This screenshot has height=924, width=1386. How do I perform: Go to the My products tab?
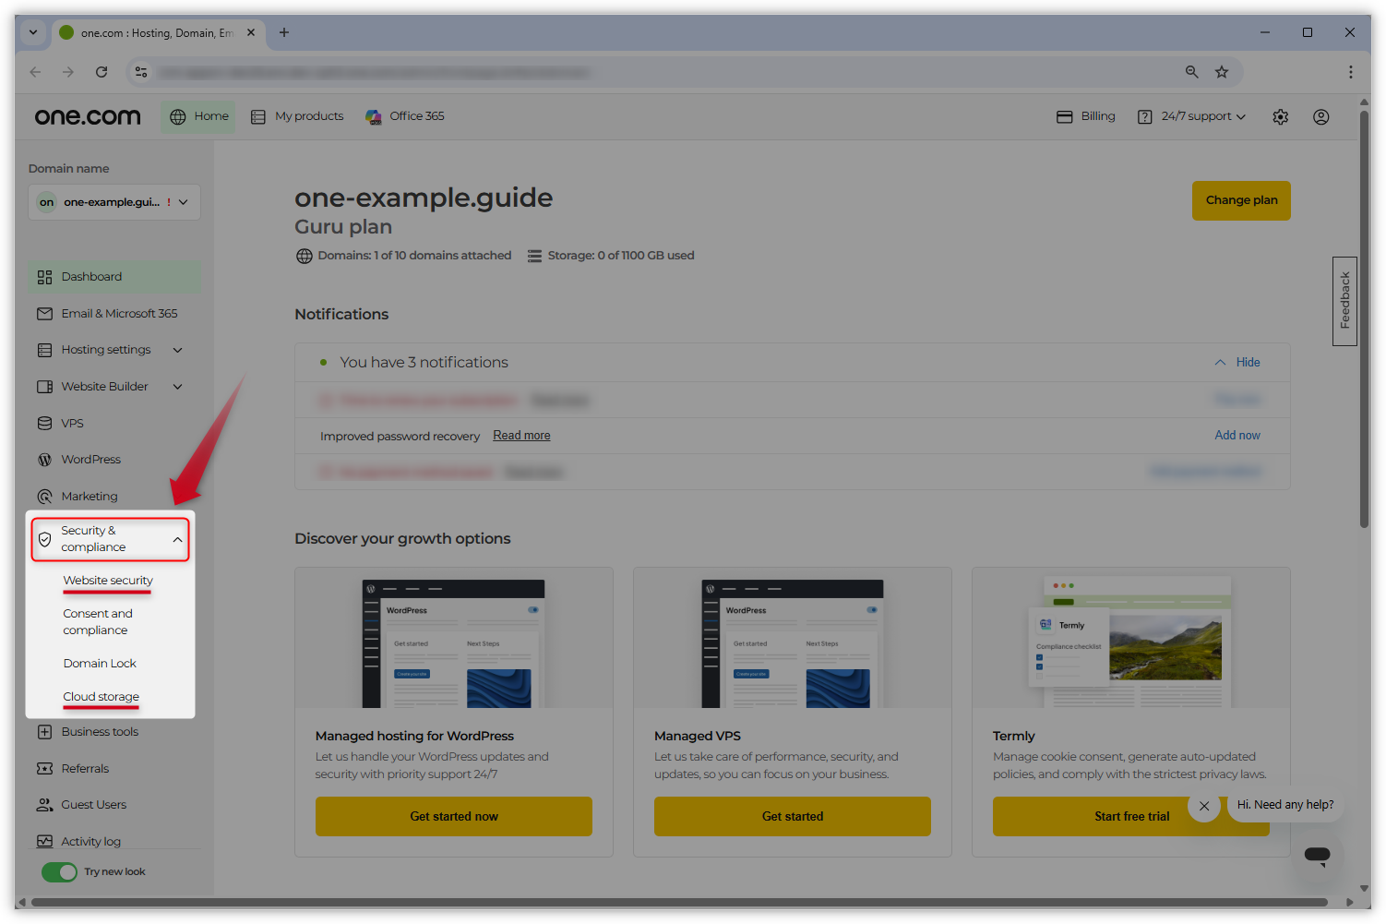pyautogui.click(x=297, y=116)
